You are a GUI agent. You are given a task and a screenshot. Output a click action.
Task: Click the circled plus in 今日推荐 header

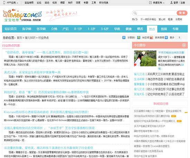184,45
